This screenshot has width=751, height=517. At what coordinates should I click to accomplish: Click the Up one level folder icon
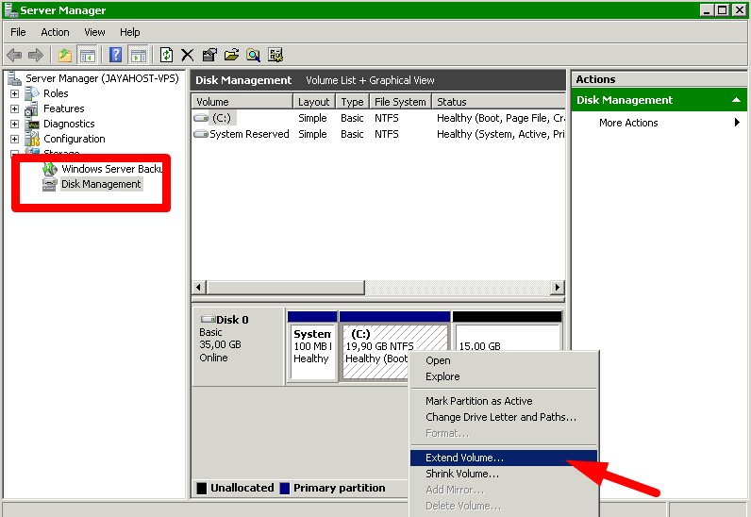pos(65,55)
